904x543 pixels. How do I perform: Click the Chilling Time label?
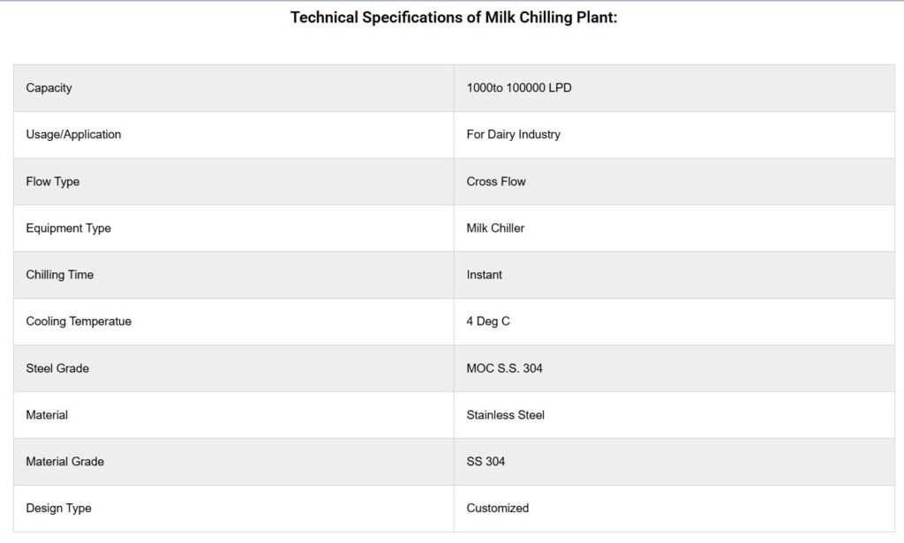click(x=60, y=275)
